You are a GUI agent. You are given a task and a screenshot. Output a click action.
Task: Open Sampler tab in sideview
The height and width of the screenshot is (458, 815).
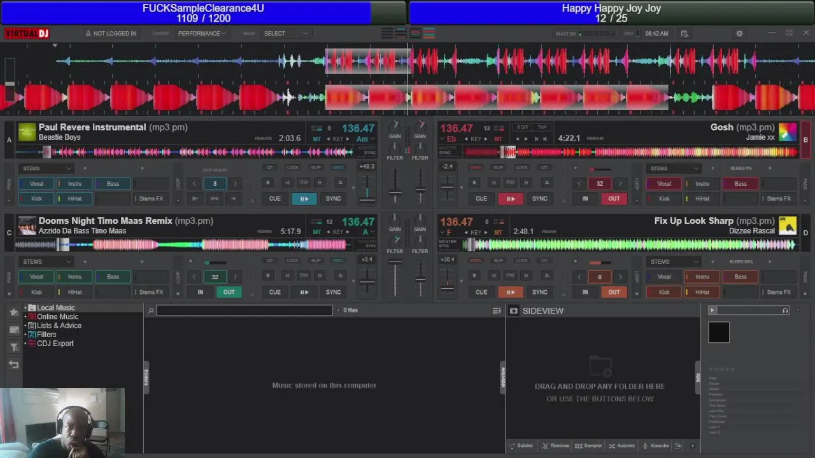click(x=588, y=446)
